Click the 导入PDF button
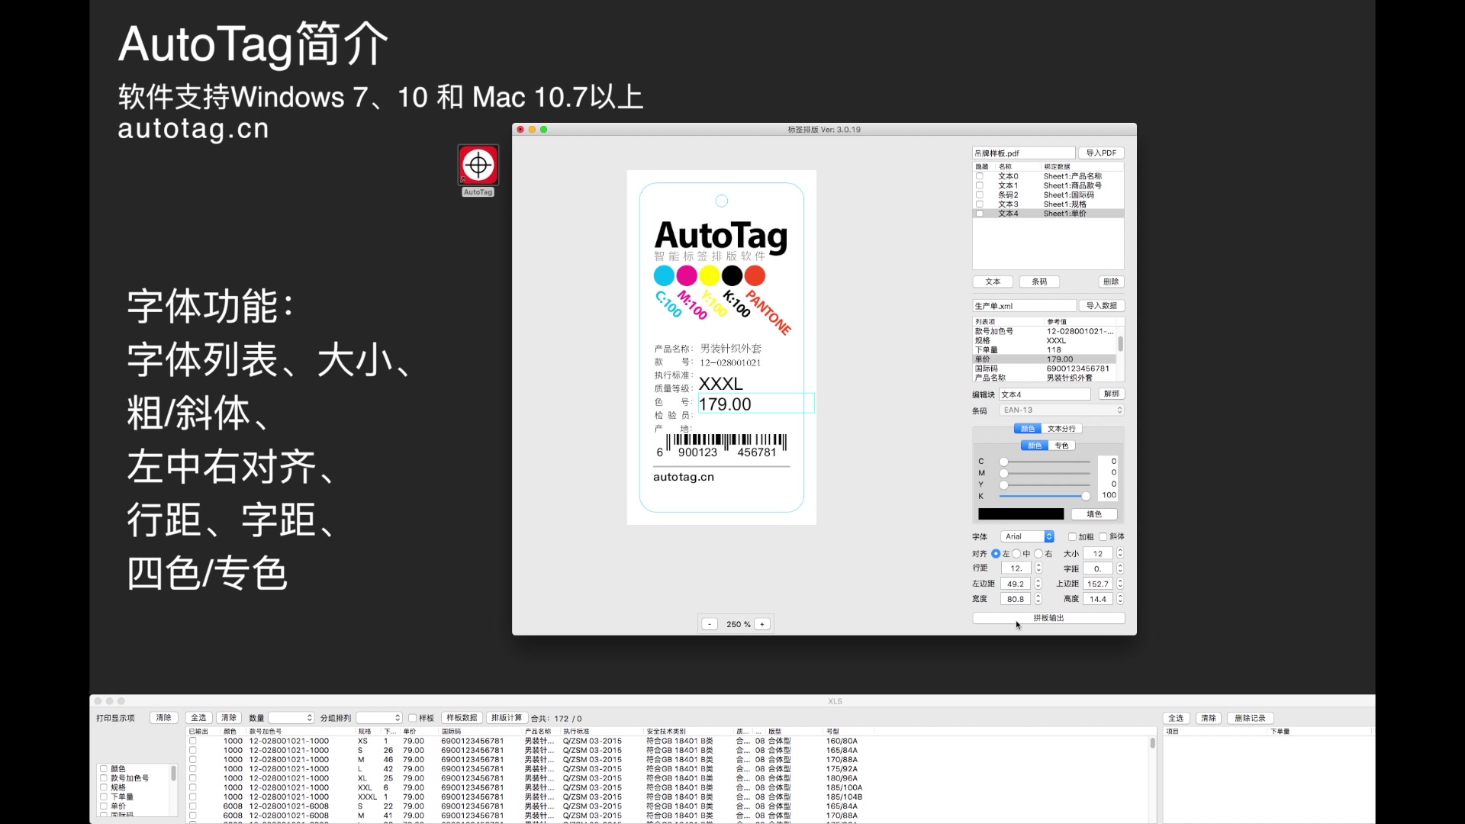The height and width of the screenshot is (824, 1465). 1101,153
